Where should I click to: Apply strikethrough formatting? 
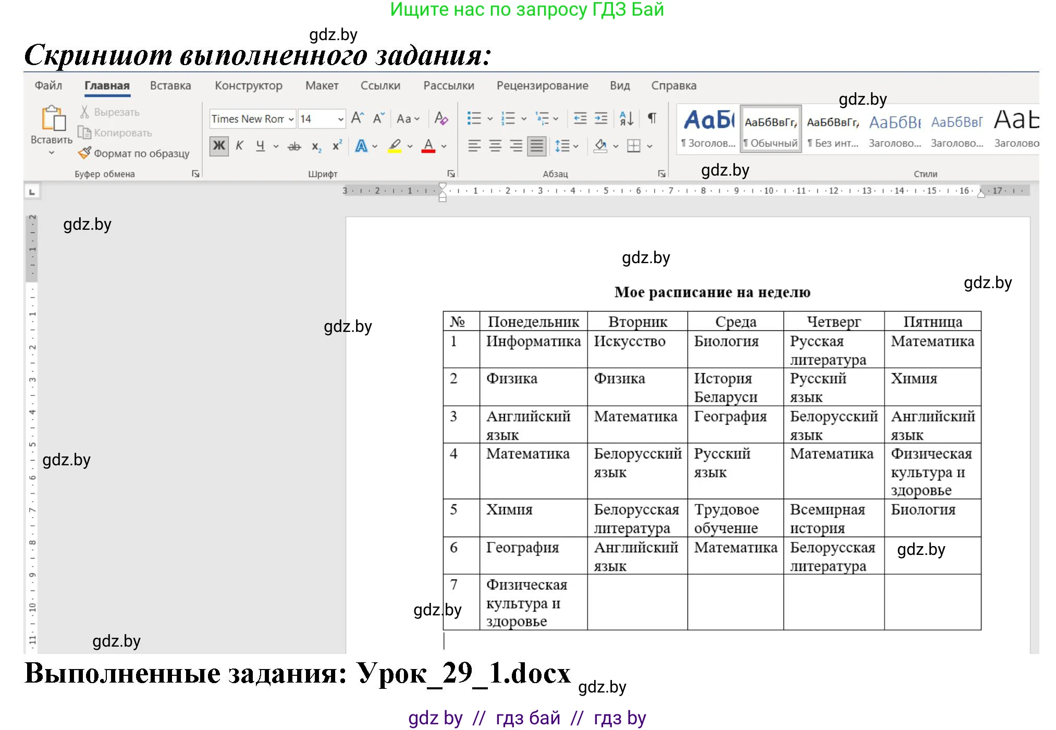(294, 146)
